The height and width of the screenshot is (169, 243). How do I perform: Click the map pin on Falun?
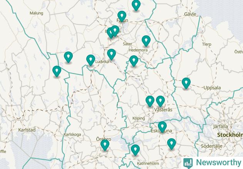[122, 17]
